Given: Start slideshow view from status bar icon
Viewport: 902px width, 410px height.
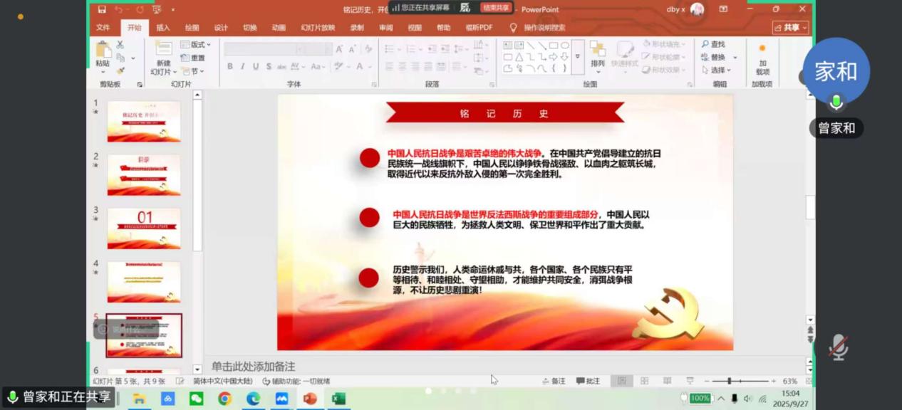Looking at the screenshot, I should click(689, 381).
